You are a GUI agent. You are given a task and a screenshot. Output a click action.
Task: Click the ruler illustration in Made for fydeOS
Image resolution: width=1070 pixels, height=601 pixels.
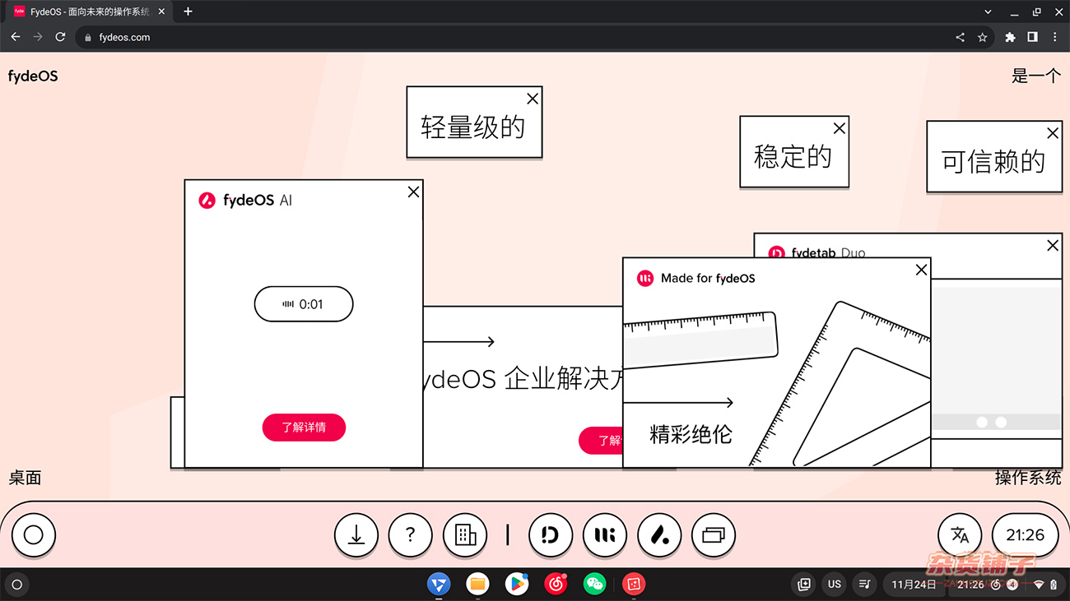(x=700, y=339)
